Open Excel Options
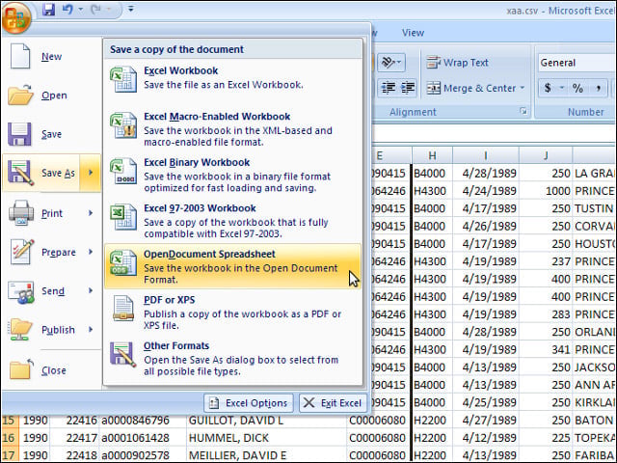 tap(249, 403)
